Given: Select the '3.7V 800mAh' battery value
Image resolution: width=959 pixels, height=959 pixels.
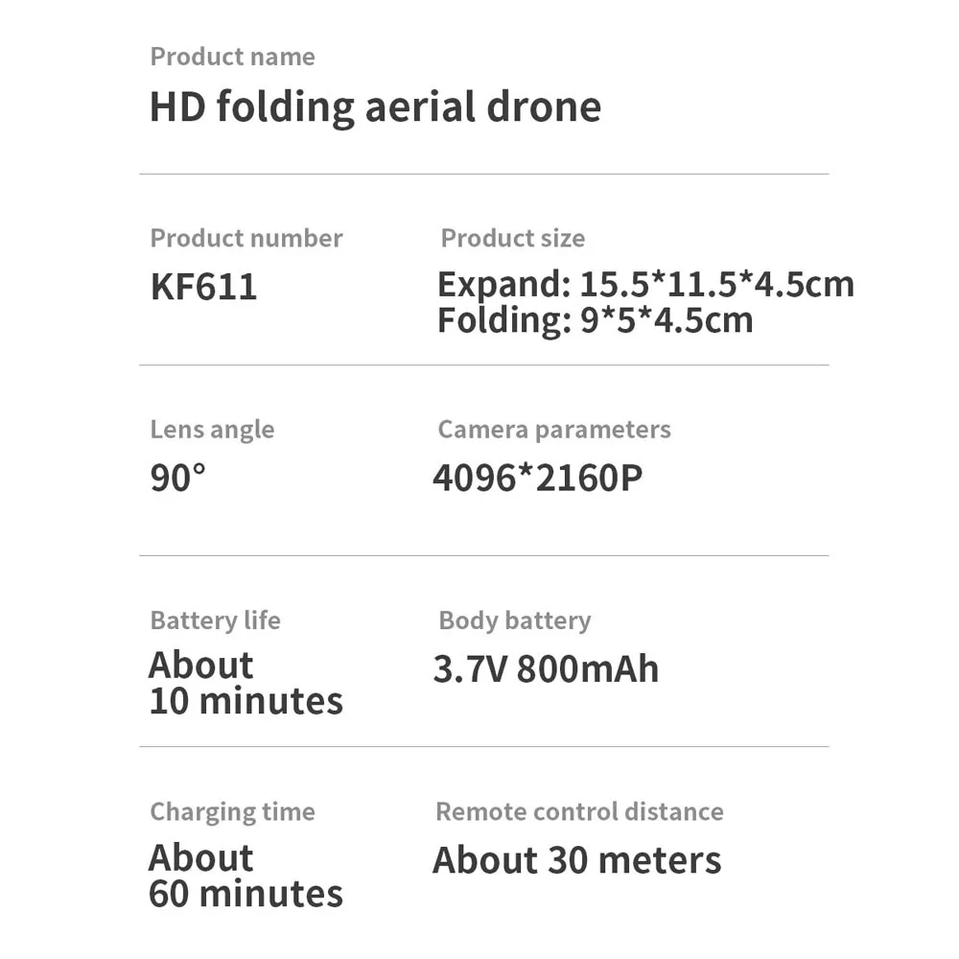Looking at the screenshot, I should click(x=547, y=669).
